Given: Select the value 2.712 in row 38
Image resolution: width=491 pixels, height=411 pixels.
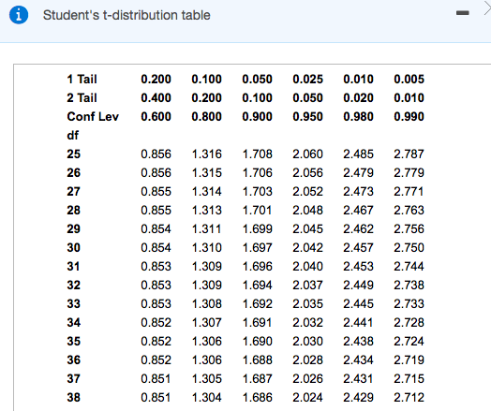Looking at the screenshot, I should click(x=409, y=398).
